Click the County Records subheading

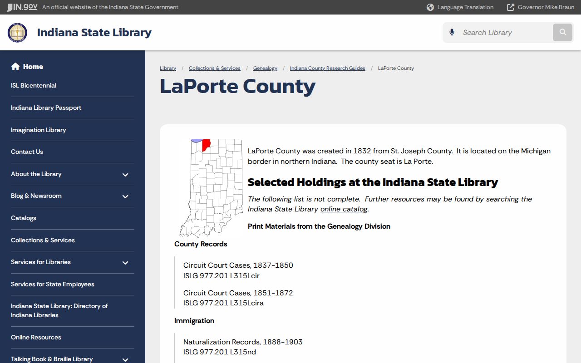point(201,244)
